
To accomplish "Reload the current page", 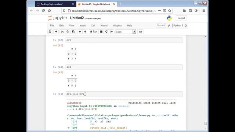I will (43, 11).
